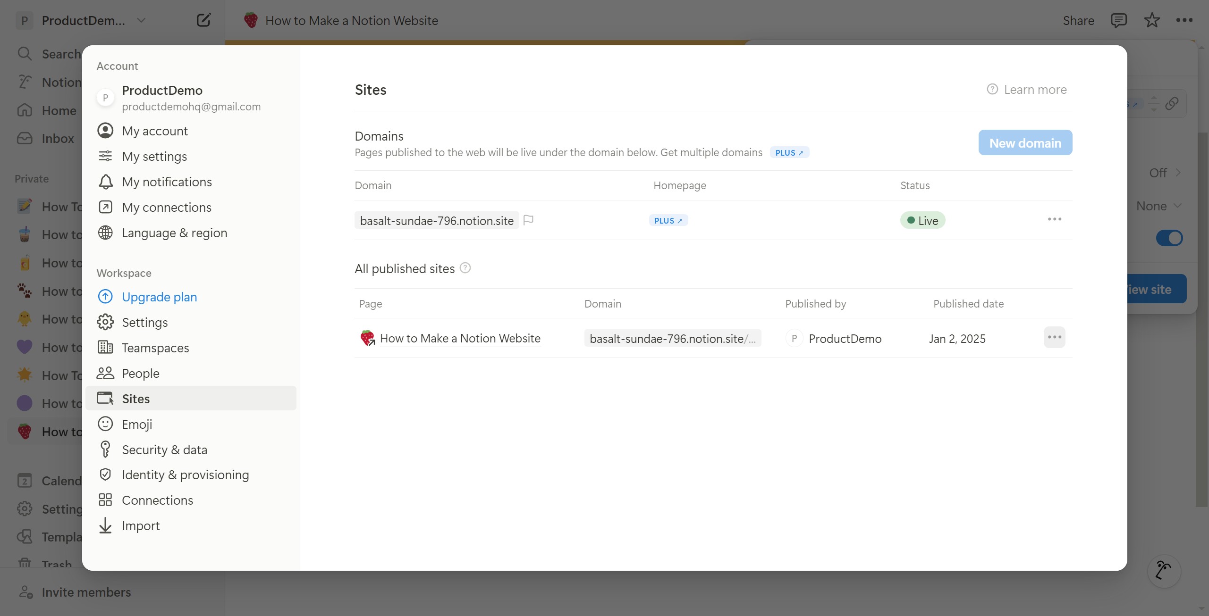
Task: Open Language & region settings
Action: click(x=191, y=233)
